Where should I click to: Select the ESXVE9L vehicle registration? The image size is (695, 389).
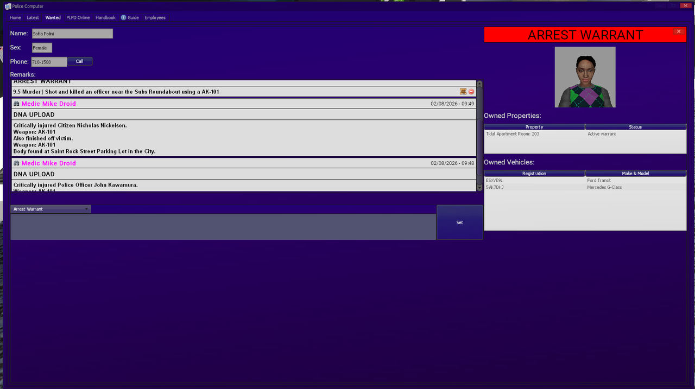(x=494, y=181)
